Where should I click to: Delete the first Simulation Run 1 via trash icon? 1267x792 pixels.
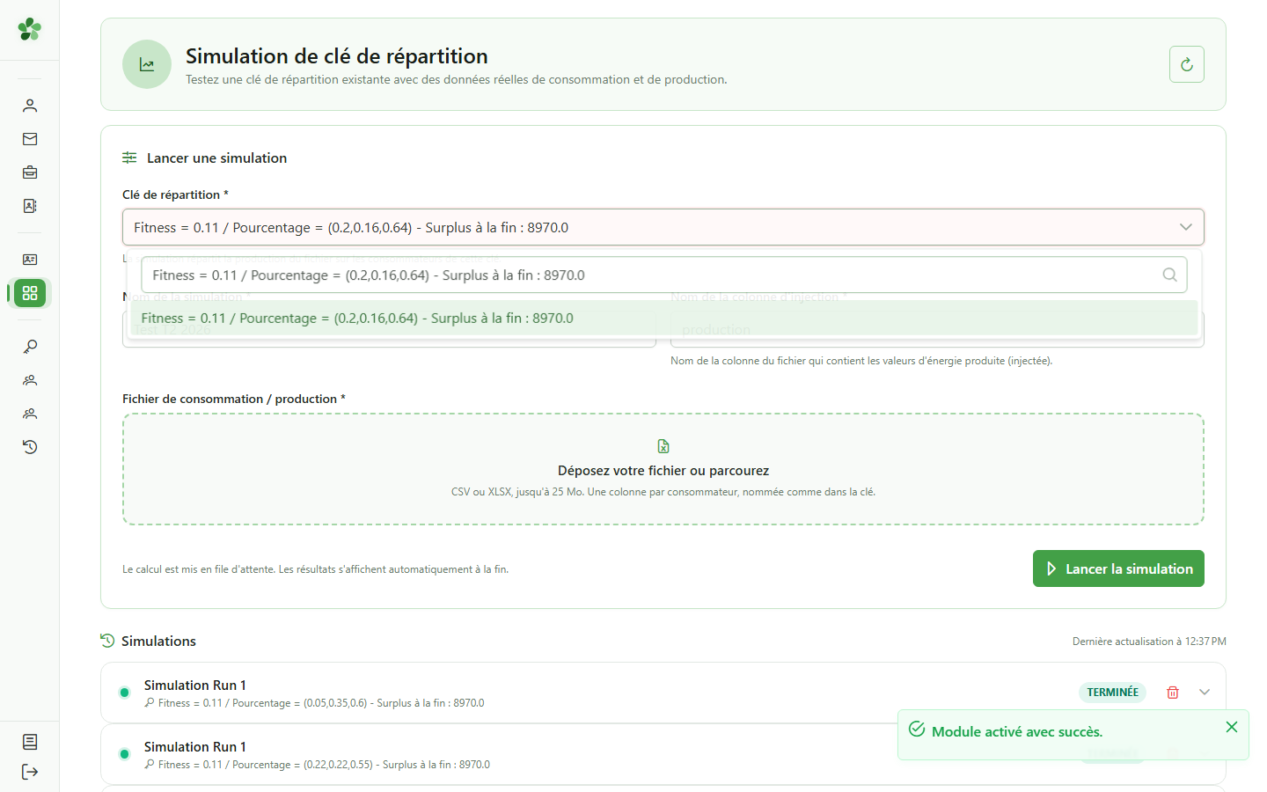click(1173, 693)
